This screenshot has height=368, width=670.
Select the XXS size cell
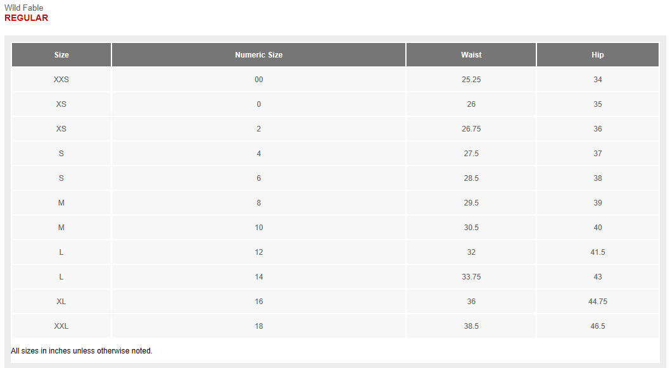61,79
